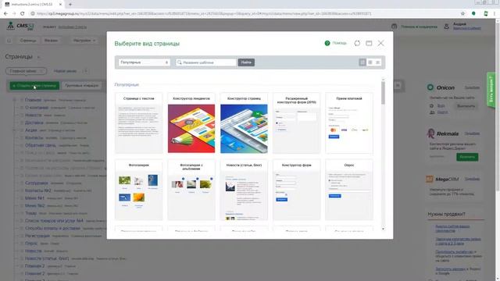Select the Новое меню tab
The width and height of the screenshot is (500, 281).
pyautogui.click(x=65, y=71)
